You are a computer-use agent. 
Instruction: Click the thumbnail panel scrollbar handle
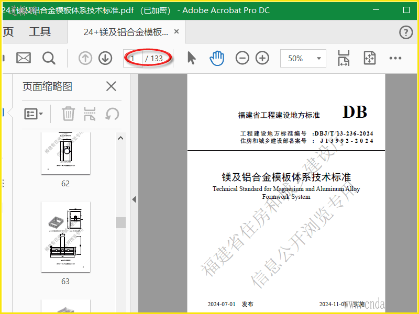(120, 222)
